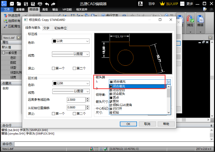Image resolution: width=215 pixels, height=152 pixels.
Task: Open extension line width 以图层 dropdown
Action: [x=71, y=91]
